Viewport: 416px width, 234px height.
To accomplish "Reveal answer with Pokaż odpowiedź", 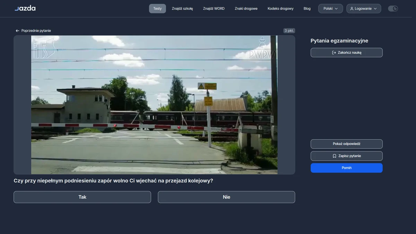I will tap(347, 144).
